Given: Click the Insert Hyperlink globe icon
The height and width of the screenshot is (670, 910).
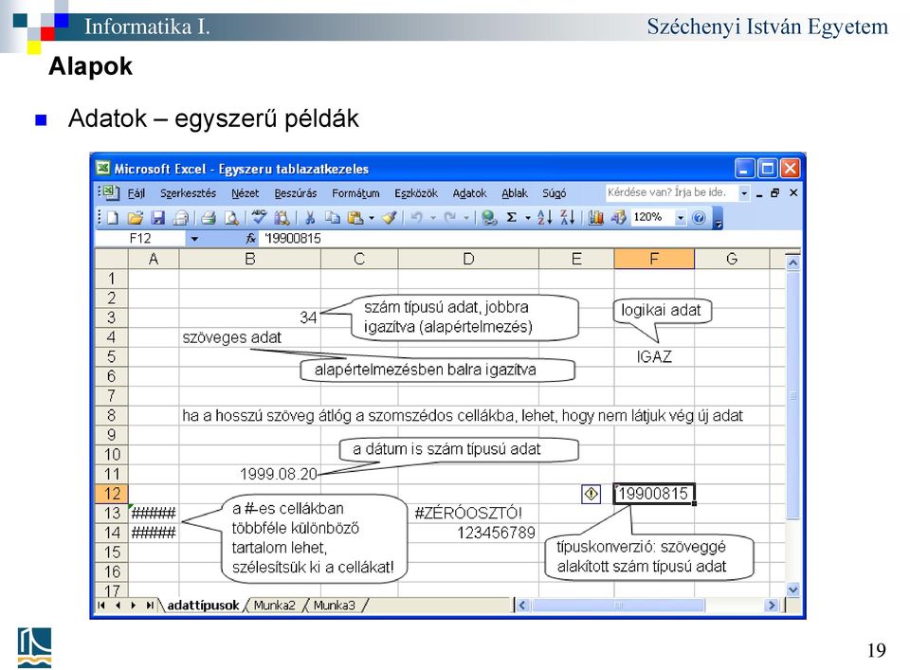Looking at the screenshot, I should coord(489,218).
